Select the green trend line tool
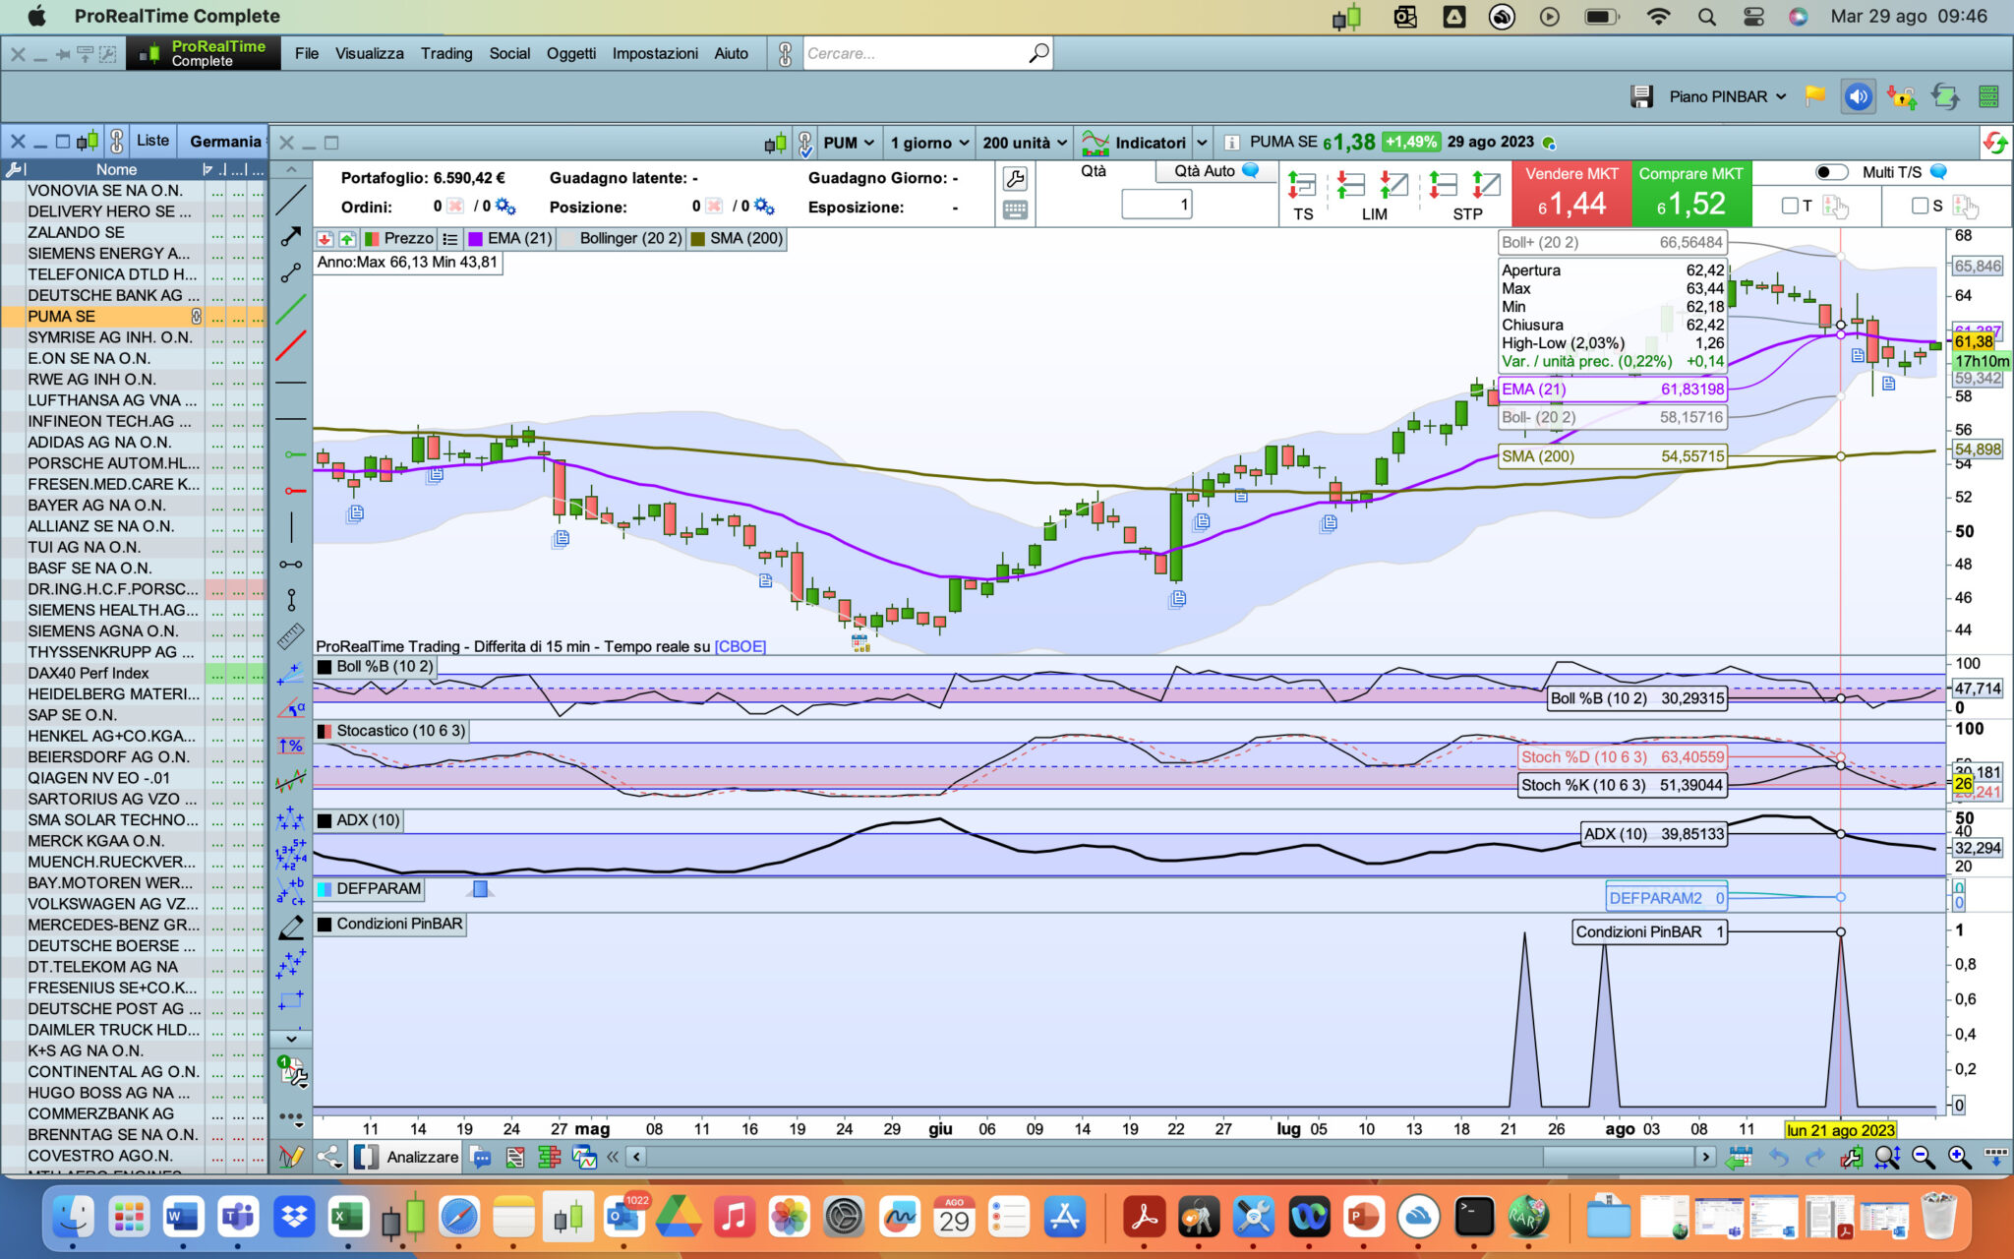This screenshot has width=2014, height=1259. tap(291, 309)
